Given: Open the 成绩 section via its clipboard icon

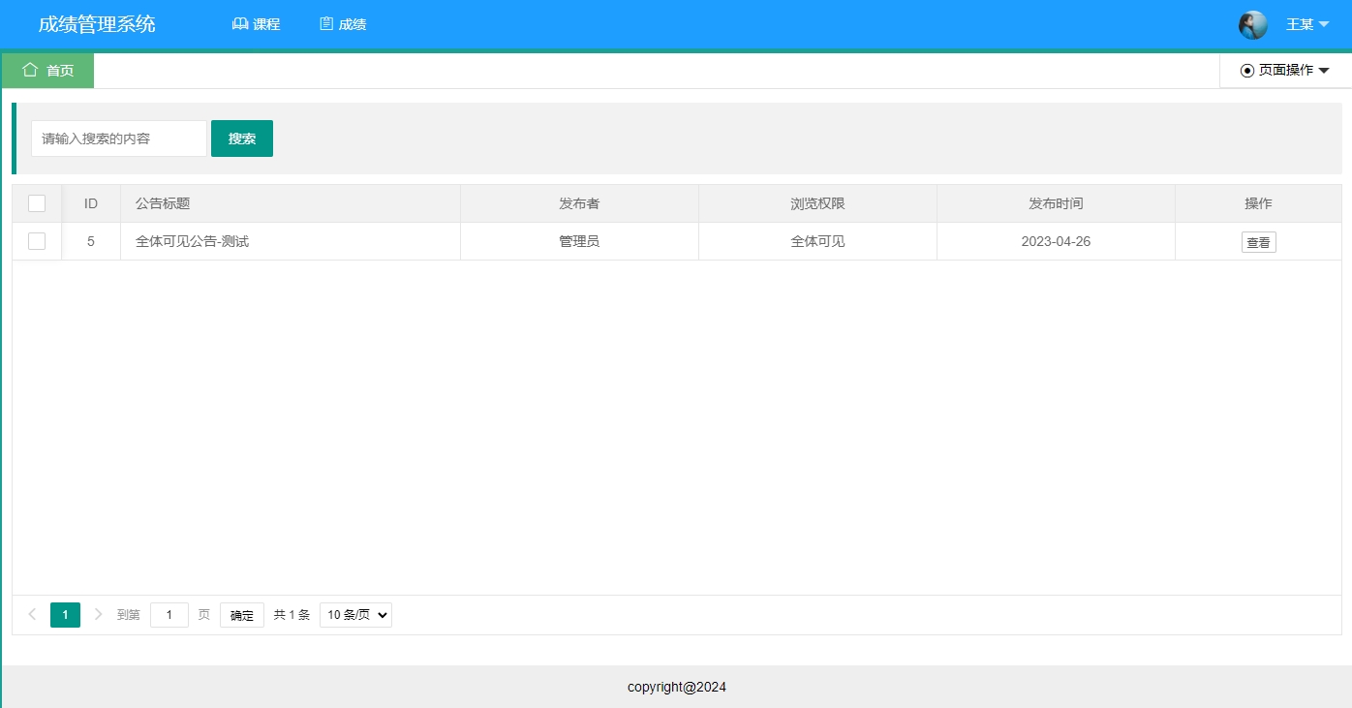Looking at the screenshot, I should tap(326, 23).
